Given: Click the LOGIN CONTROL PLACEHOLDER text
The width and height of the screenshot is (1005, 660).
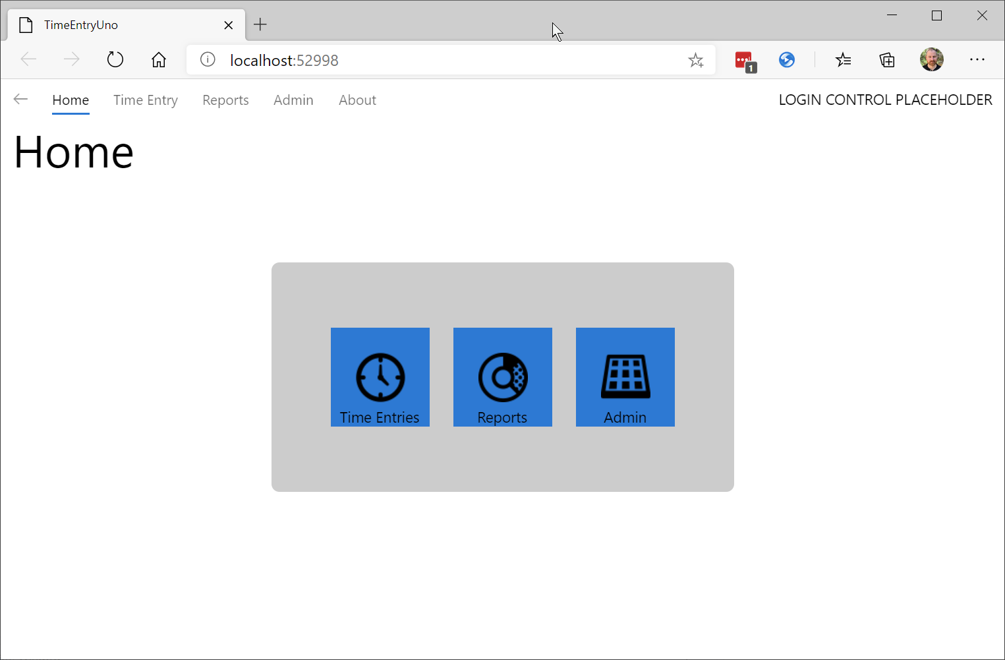Looking at the screenshot, I should pos(885,100).
